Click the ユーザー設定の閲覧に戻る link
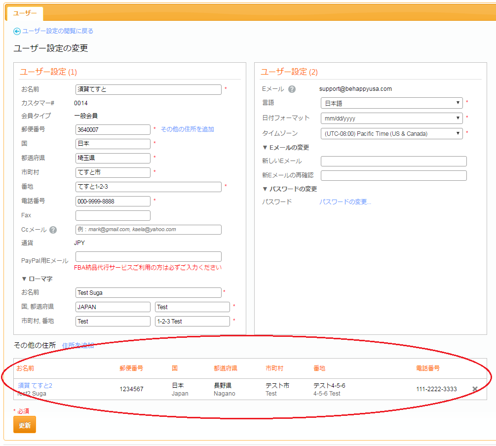The image size is (496, 446). [x=57, y=31]
